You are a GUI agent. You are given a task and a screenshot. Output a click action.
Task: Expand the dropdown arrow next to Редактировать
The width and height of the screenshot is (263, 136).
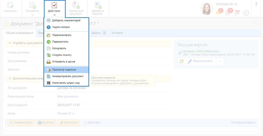tap(220, 61)
